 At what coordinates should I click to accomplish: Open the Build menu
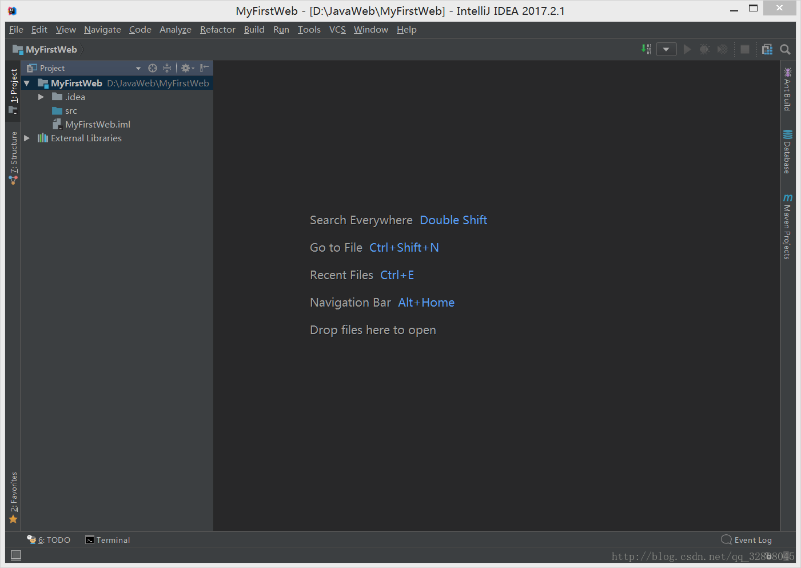point(254,29)
